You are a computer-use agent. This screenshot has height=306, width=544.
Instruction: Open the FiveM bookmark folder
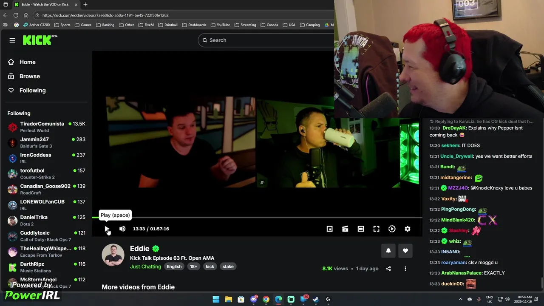coord(146,25)
